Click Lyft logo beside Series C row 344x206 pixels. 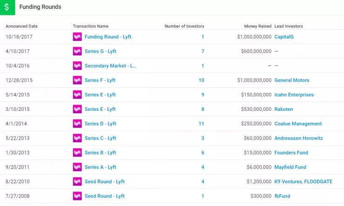[x=77, y=138]
